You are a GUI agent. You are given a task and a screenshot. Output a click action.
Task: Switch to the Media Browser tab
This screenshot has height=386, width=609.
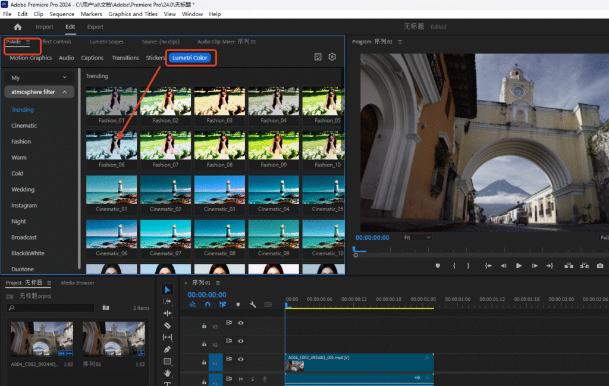[77, 283]
